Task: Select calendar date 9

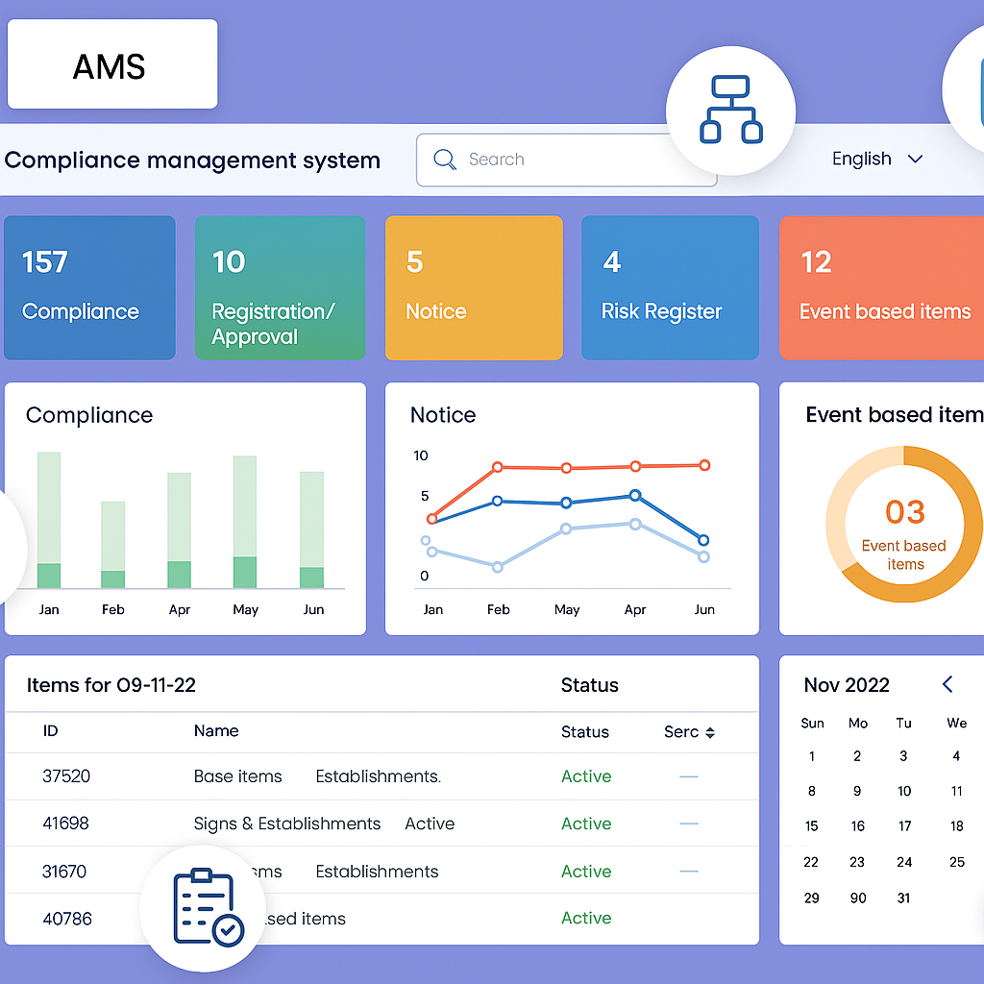Action: click(x=857, y=792)
